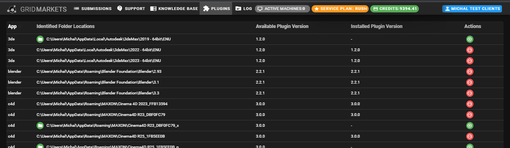Click the Active Machines: 0 badge
Viewport: 510px width, 148px height.
click(282, 8)
